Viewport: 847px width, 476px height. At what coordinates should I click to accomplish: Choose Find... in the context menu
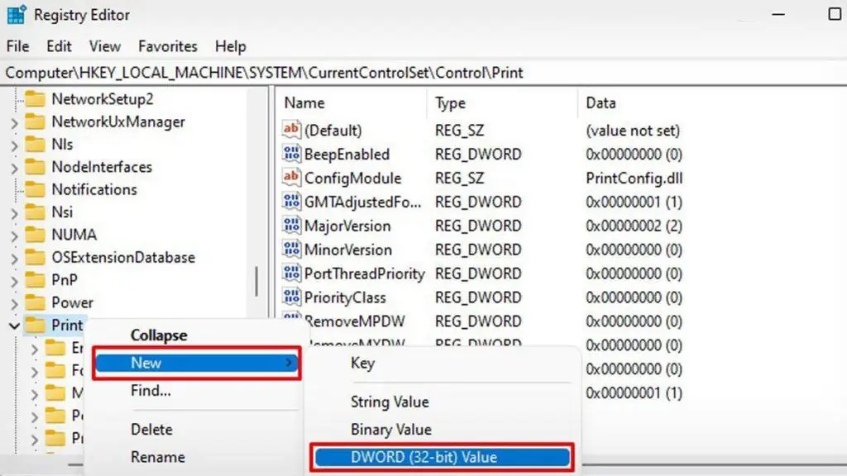151,391
